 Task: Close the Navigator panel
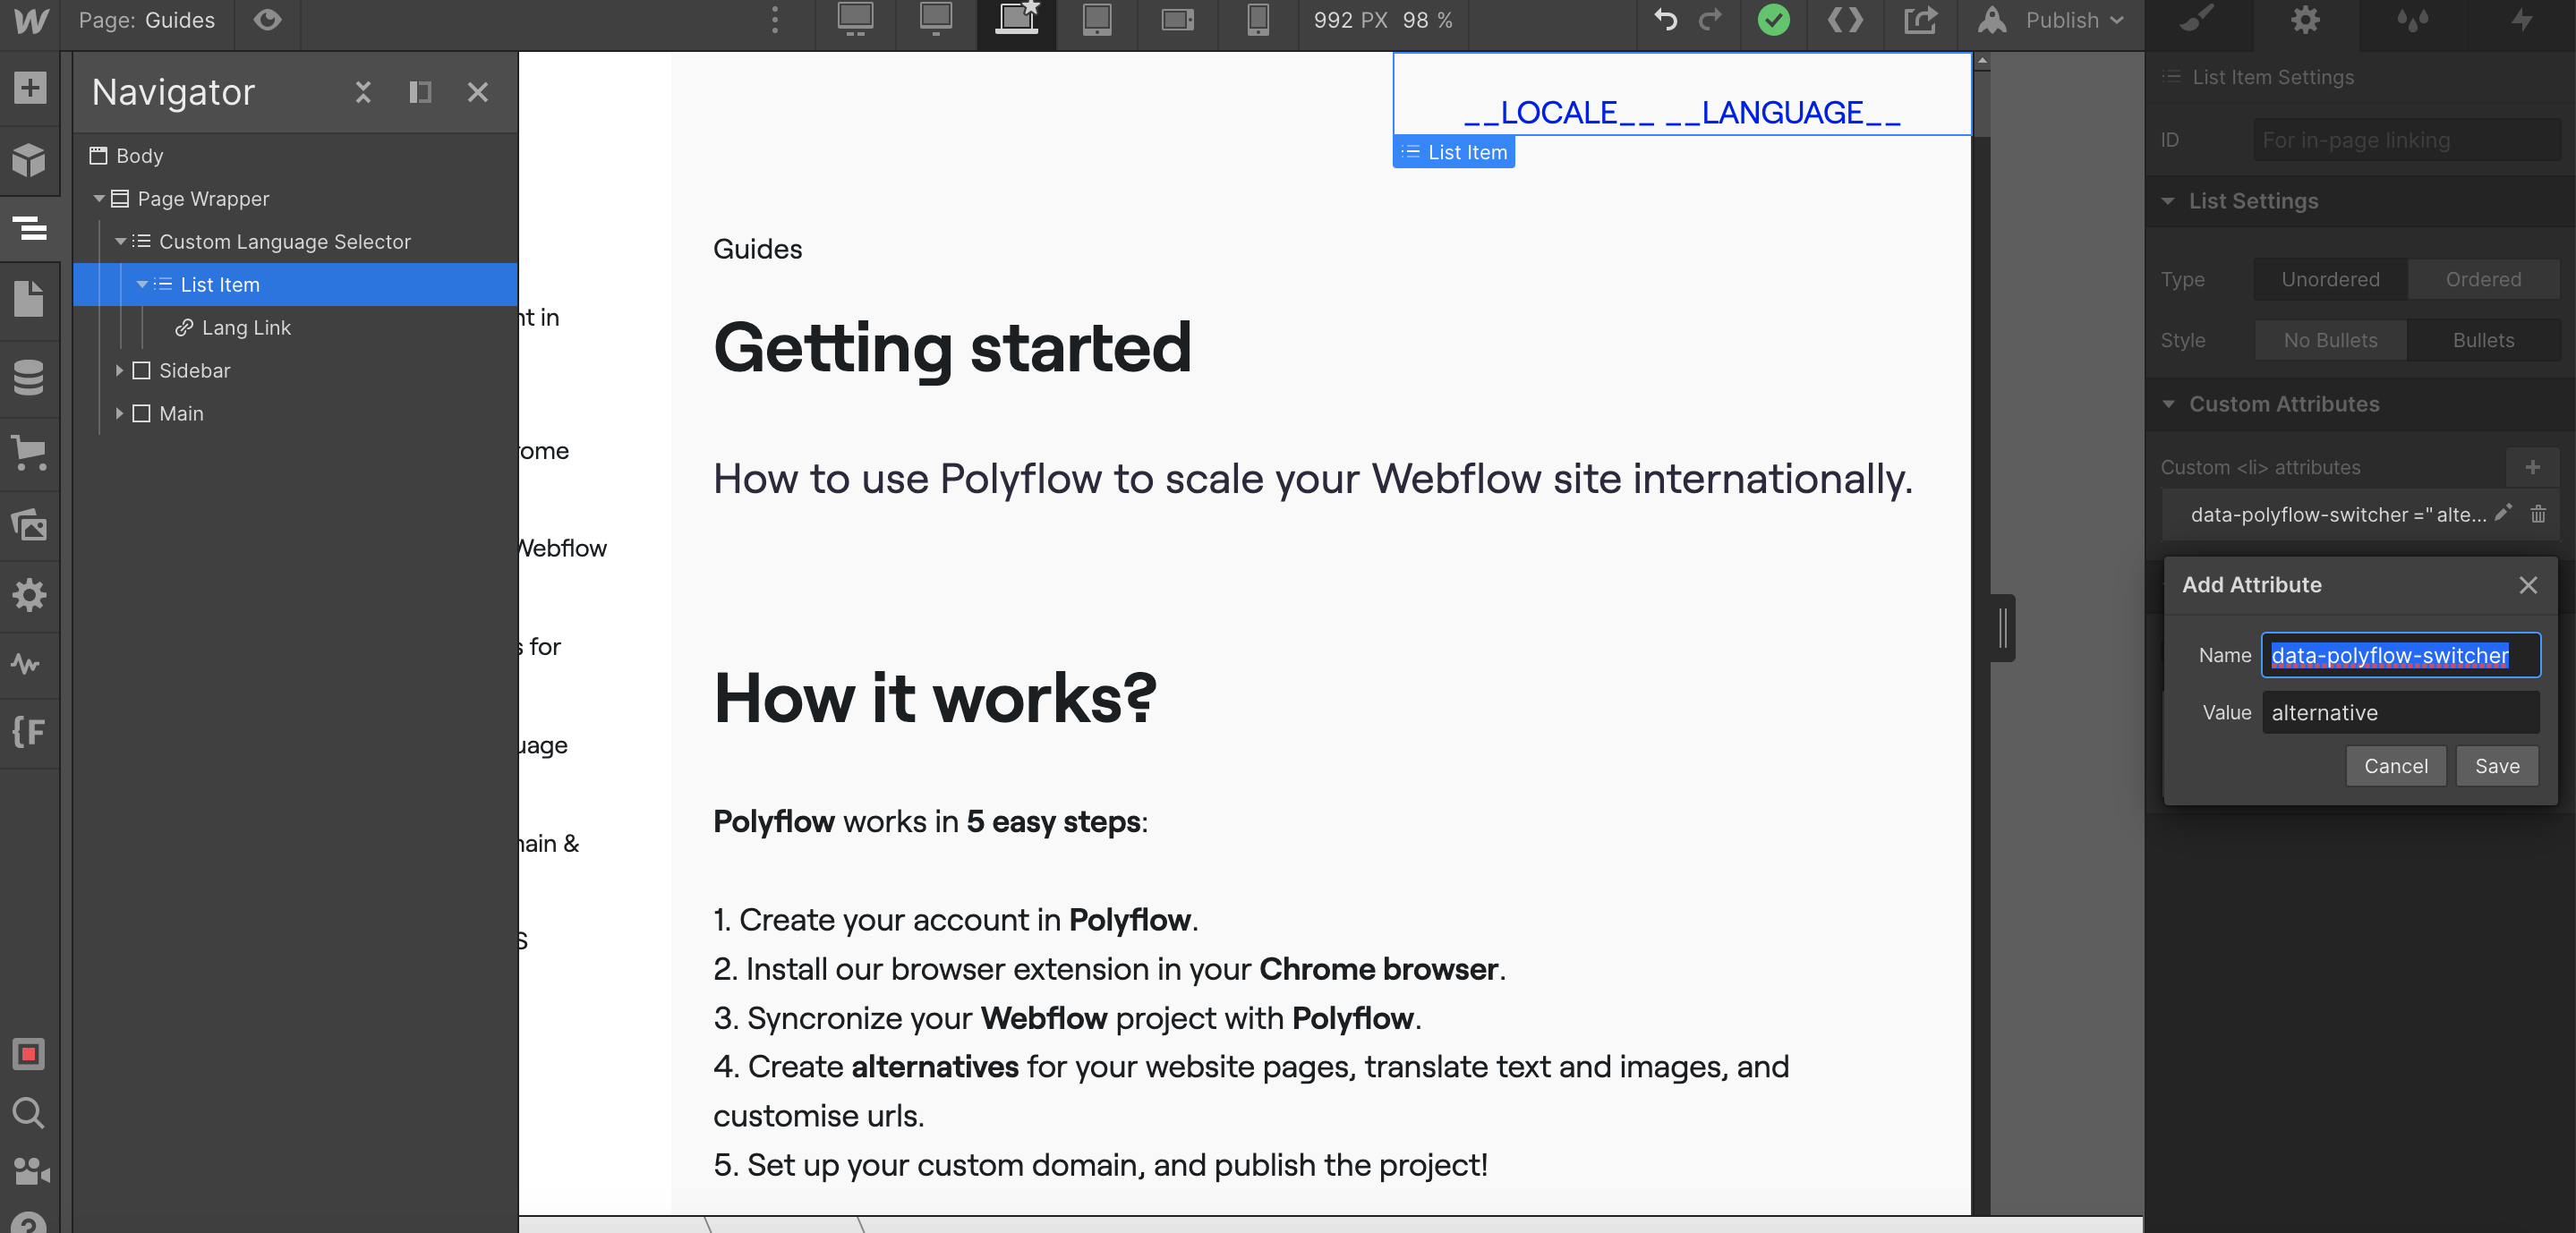coord(478,92)
